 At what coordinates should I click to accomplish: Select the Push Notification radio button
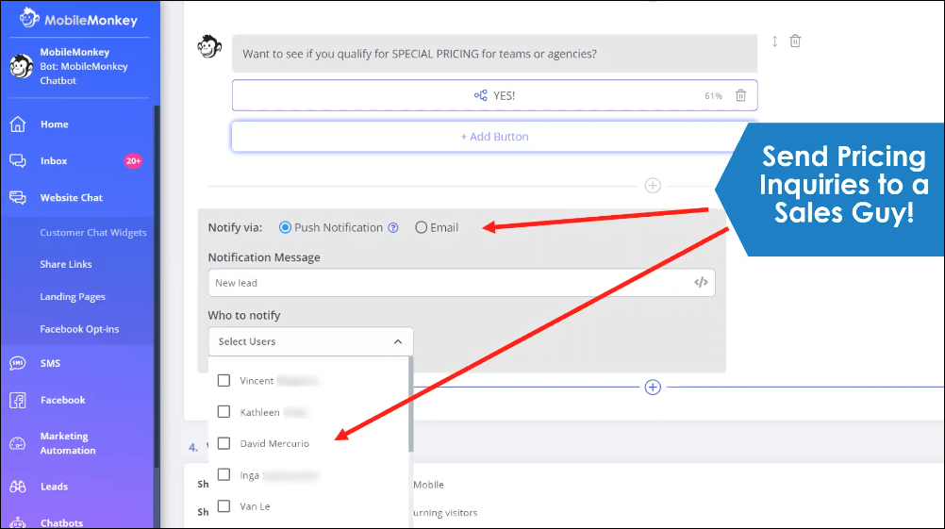[x=285, y=228]
